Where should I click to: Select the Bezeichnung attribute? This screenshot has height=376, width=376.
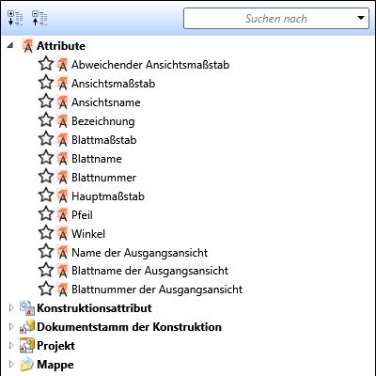[x=103, y=121]
